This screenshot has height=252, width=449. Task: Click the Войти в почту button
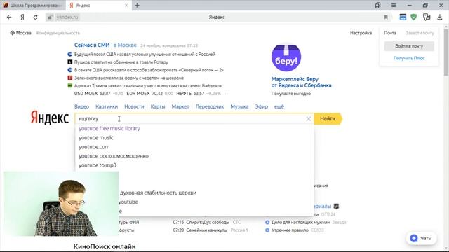pos(409,46)
